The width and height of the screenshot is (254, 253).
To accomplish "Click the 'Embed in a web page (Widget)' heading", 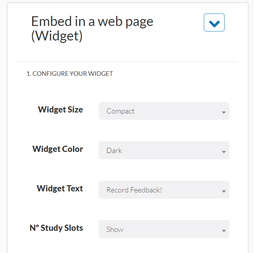I will tap(92, 28).
